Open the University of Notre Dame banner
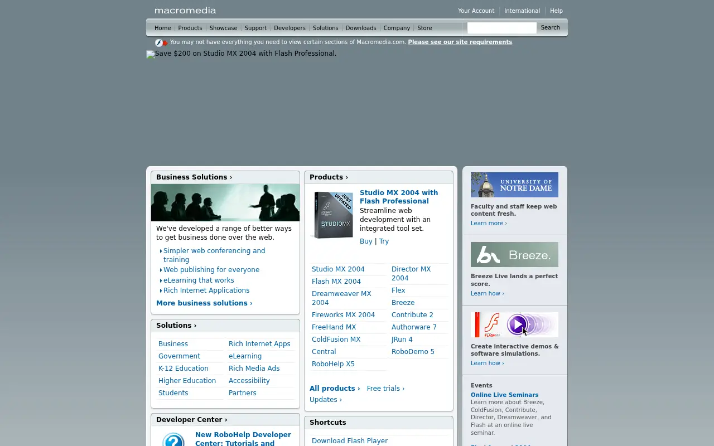714x446 pixels. (514, 185)
